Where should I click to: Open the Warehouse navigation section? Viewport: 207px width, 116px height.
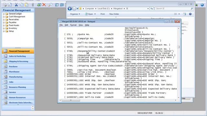[x=18, y=72]
